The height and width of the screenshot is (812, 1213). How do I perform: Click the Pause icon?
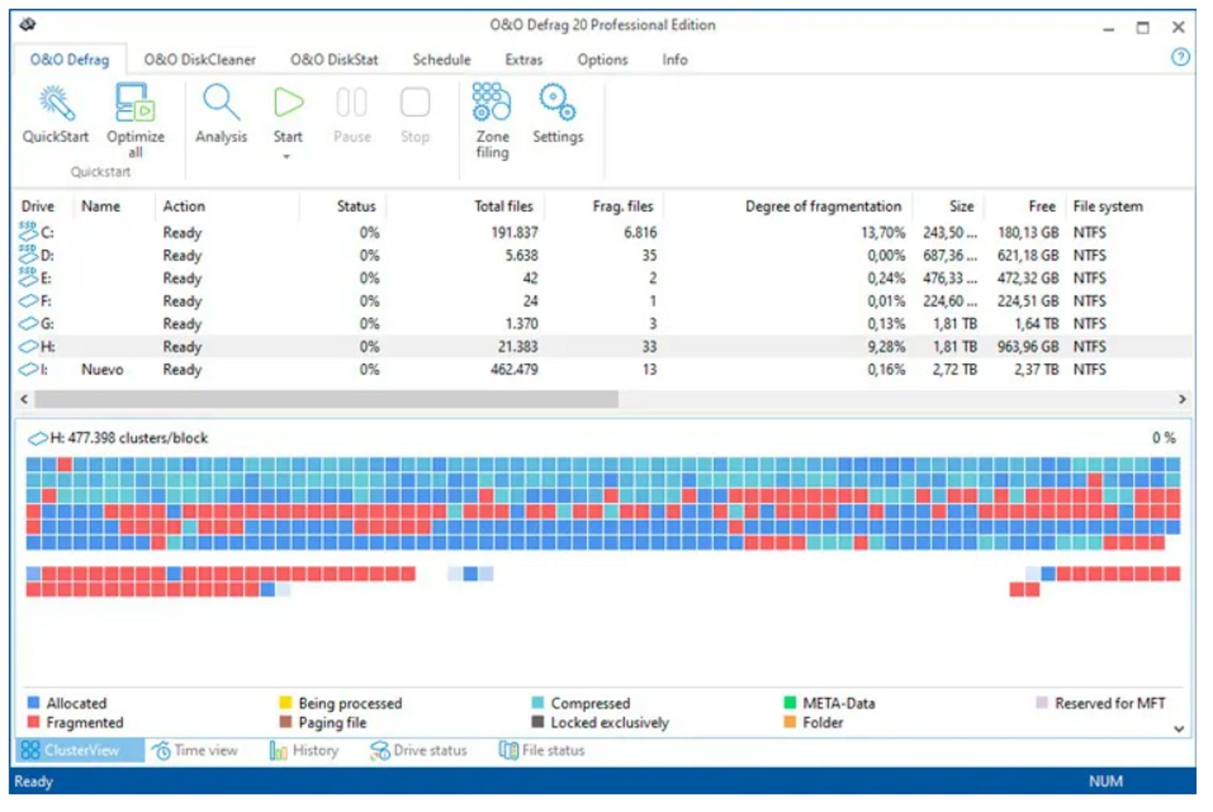click(352, 103)
